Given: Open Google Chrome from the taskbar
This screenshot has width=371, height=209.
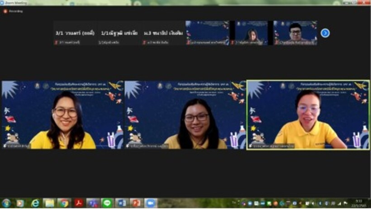Looking at the screenshot, I should pyautogui.click(x=63, y=203).
